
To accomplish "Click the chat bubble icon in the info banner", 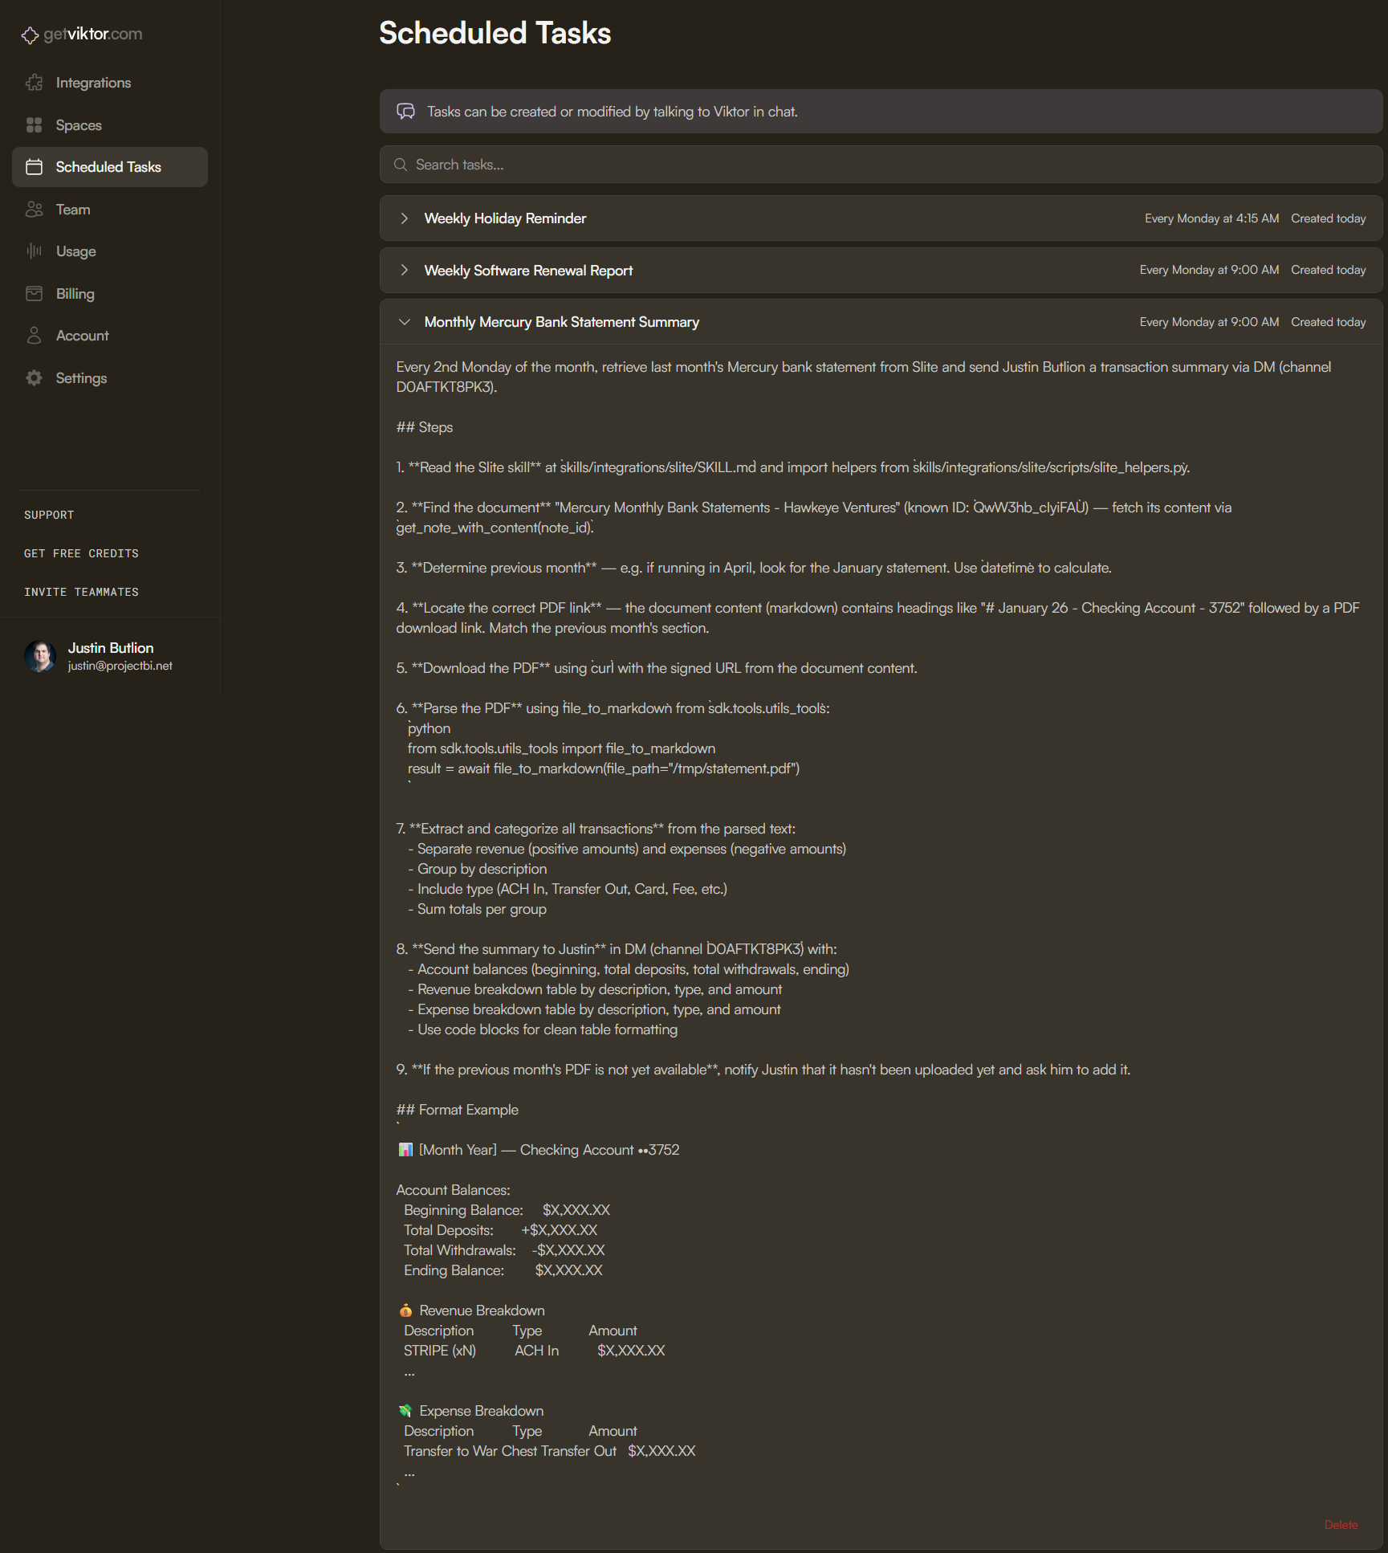I will pos(406,112).
